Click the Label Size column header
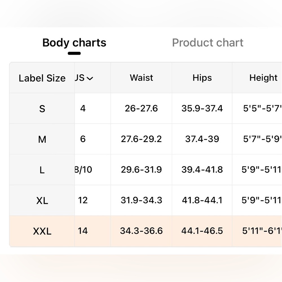The width and height of the screenshot is (282, 282). tap(42, 78)
